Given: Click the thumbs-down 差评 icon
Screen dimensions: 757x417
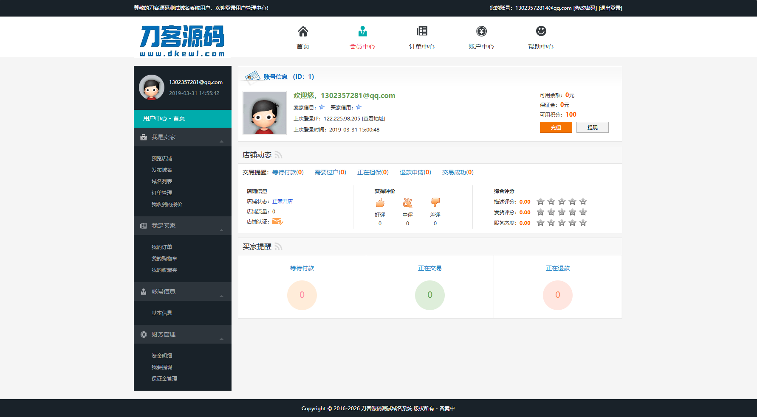Looking at the screenshot, I should point(435,203).
